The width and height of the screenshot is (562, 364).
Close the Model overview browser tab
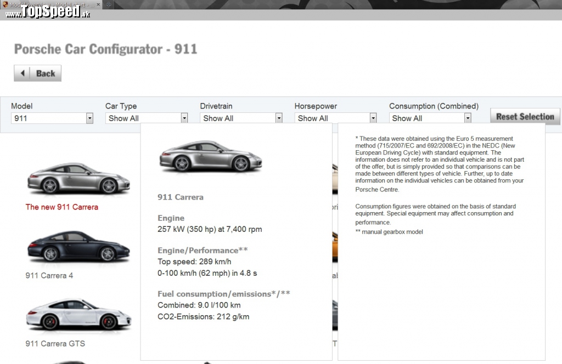coord(98,4)
